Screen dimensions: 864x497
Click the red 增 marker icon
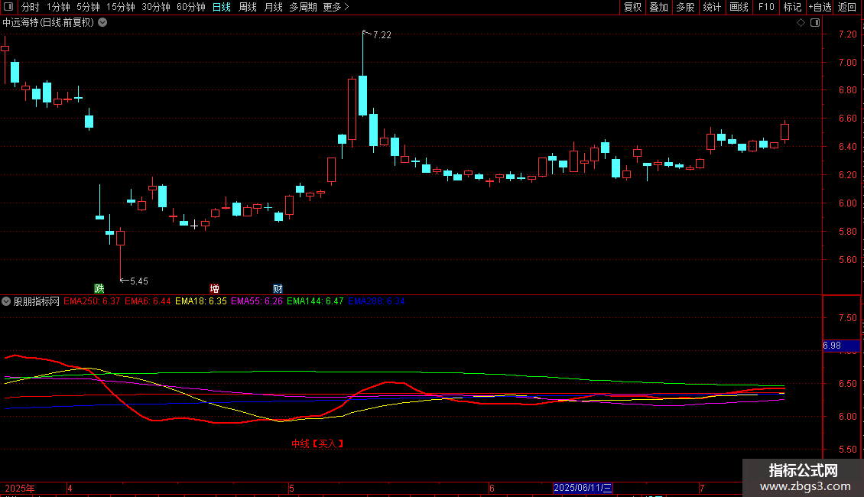214,289
